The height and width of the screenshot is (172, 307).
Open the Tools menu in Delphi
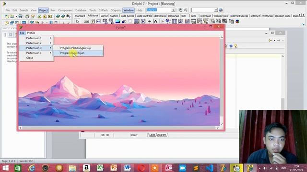pyautogui.click(x=93, y=10)
